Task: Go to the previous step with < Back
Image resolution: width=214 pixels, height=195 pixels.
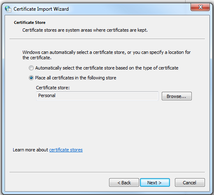Action: (124, 183)
